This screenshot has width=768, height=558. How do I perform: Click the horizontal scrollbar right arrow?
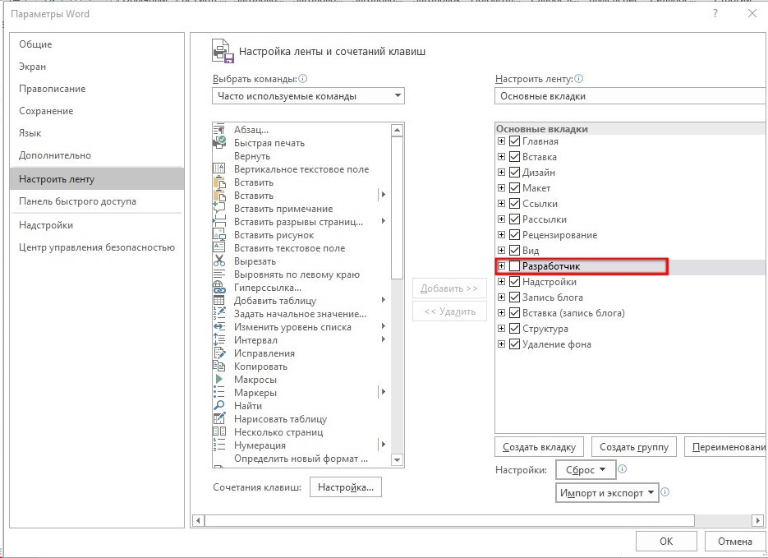tap(758, 520)
